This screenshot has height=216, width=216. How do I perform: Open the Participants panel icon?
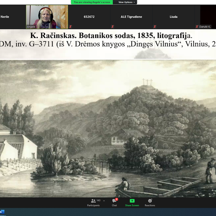pyautogui.click(x=93, y=201)
